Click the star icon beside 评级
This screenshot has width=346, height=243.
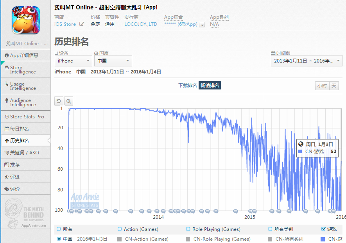[7, 177]
